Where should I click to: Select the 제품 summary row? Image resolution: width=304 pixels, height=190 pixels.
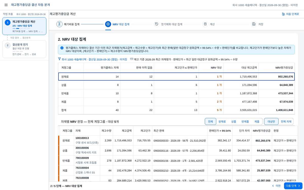(x=176, y=102)
